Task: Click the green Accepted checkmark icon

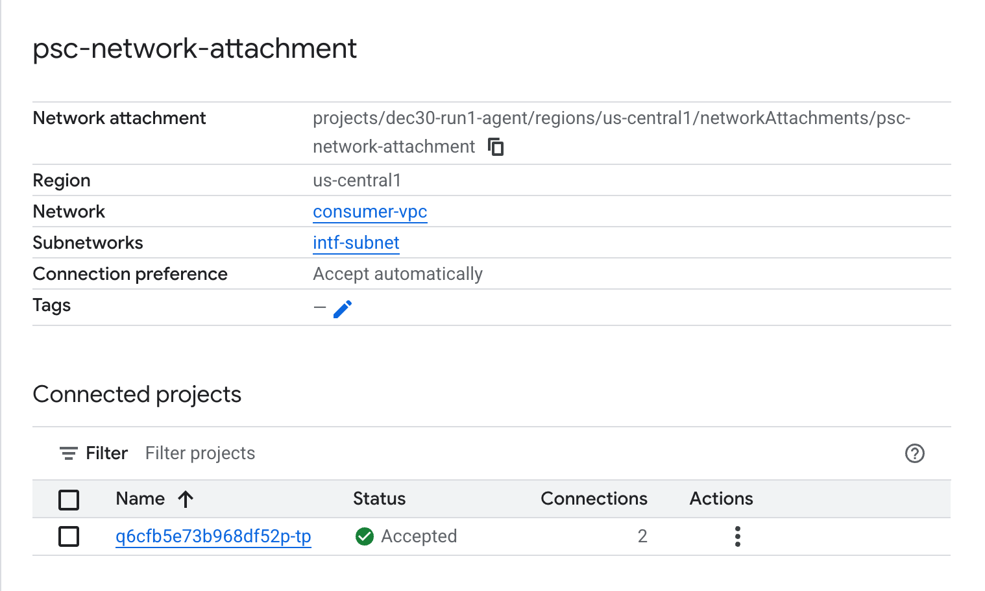Action: pyautogui.click(x=365, y=536)
